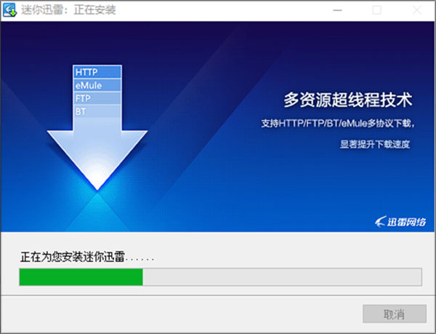The width and height of the screenshot is (436, 334).
Task: Click the disabled maximize window button
Action: click(376, 10)
